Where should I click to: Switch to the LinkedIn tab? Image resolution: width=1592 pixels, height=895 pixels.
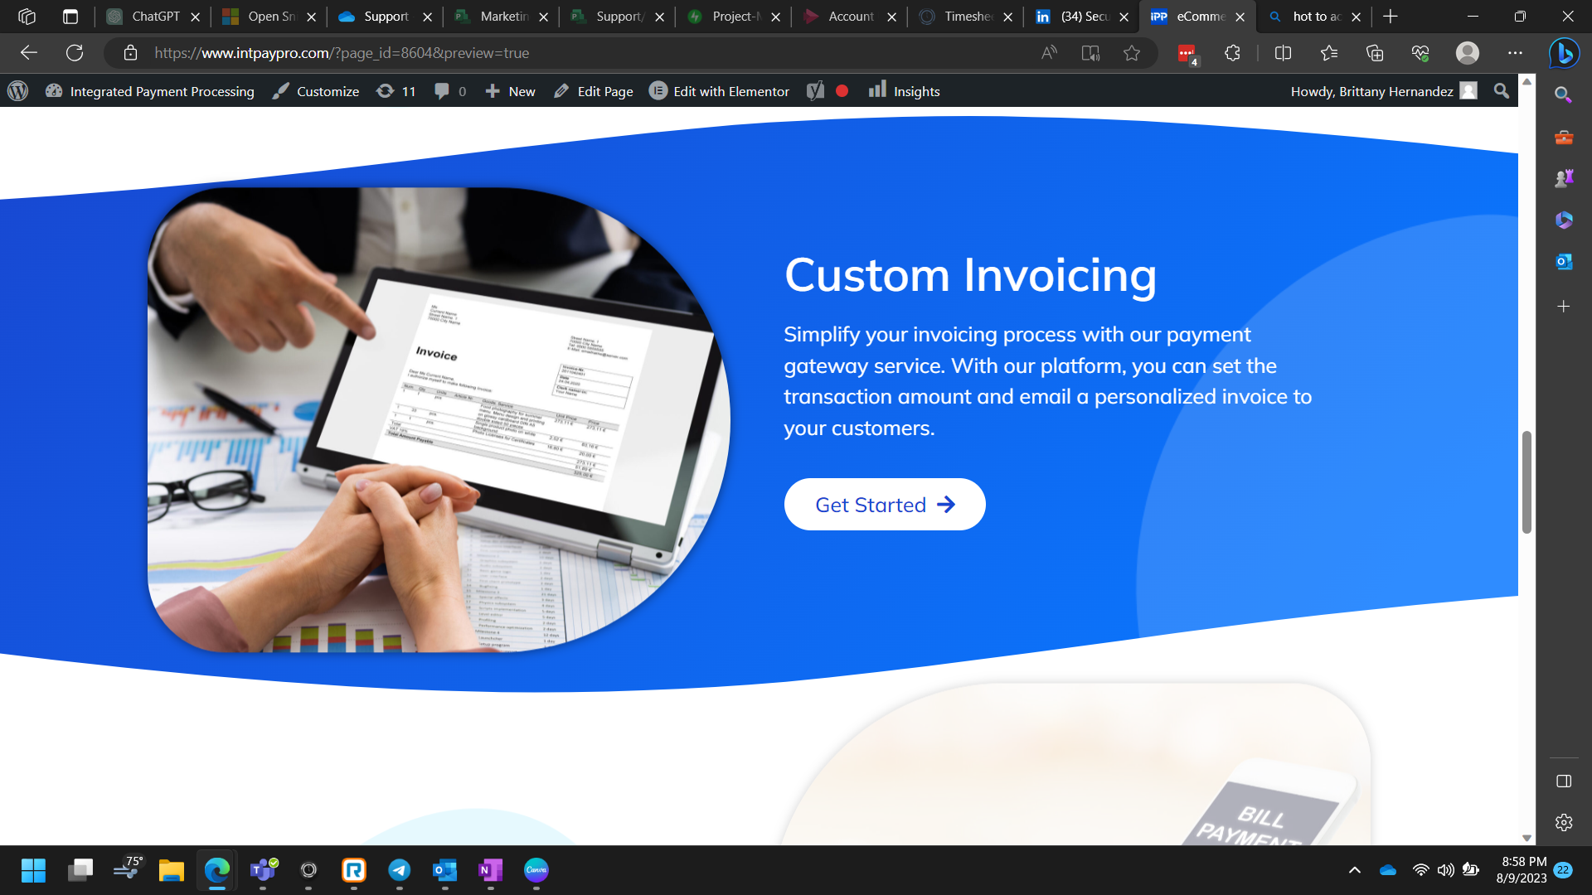click(1074, 17)
